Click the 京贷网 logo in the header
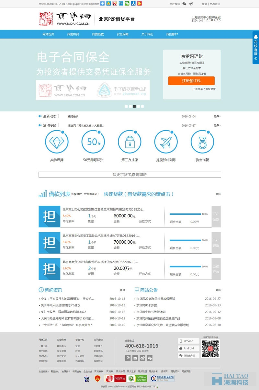Screen dimensions: 259x390 [64, 19]
